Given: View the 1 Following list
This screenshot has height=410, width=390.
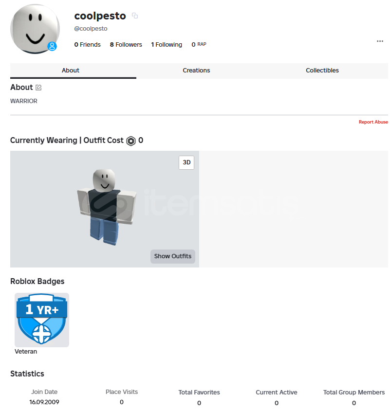Looking at the screenshot, I should (x=167, y=45).
